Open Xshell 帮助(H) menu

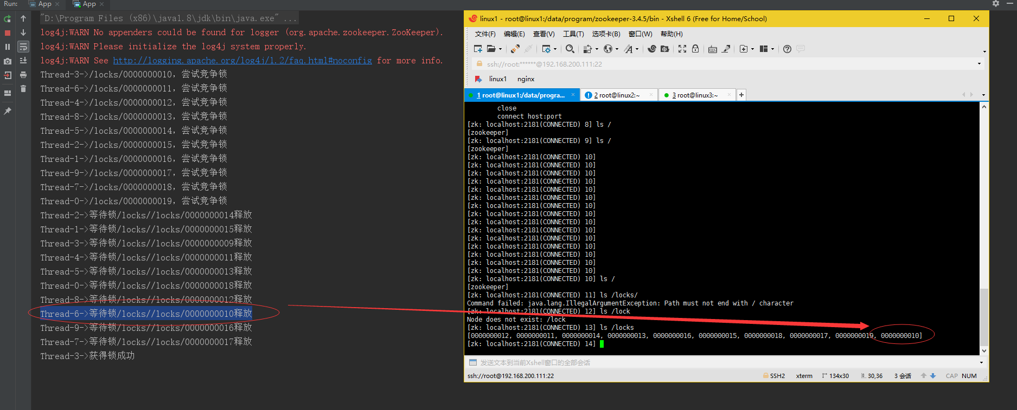pos(671,34)
